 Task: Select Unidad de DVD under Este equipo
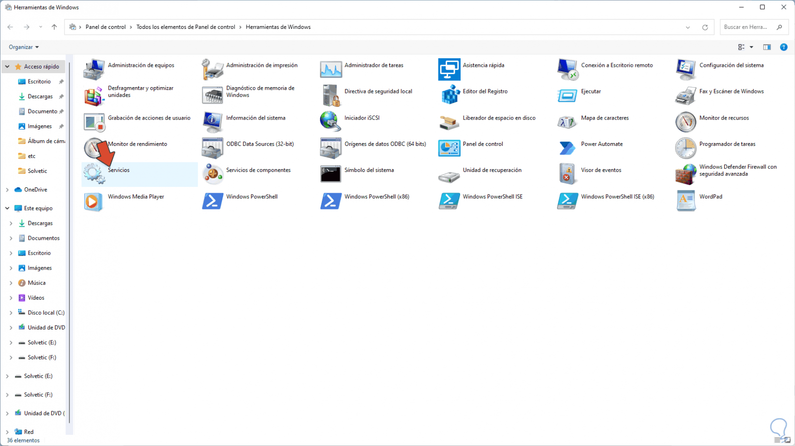(46, 328)
